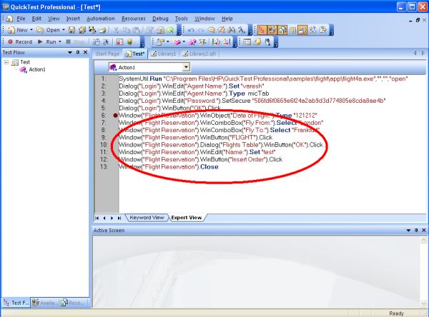The height and width of the screenshot is (317, 429).
Task: Toggle the Data Table grid toolbar button
Action: 292,30
